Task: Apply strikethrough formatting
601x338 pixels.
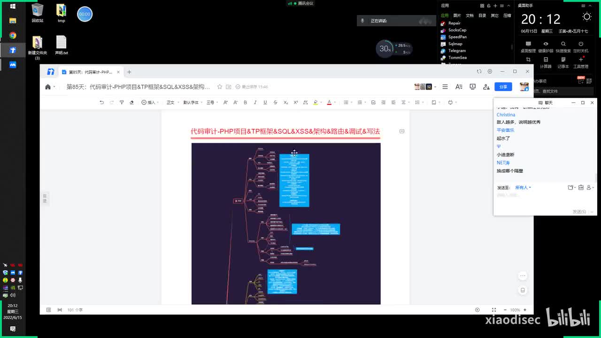Action: (275, 102)
